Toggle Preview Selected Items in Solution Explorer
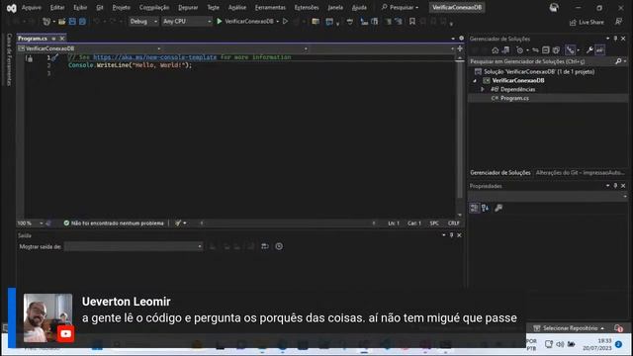This screenshot has width=633, height=356. pos(600,50)
